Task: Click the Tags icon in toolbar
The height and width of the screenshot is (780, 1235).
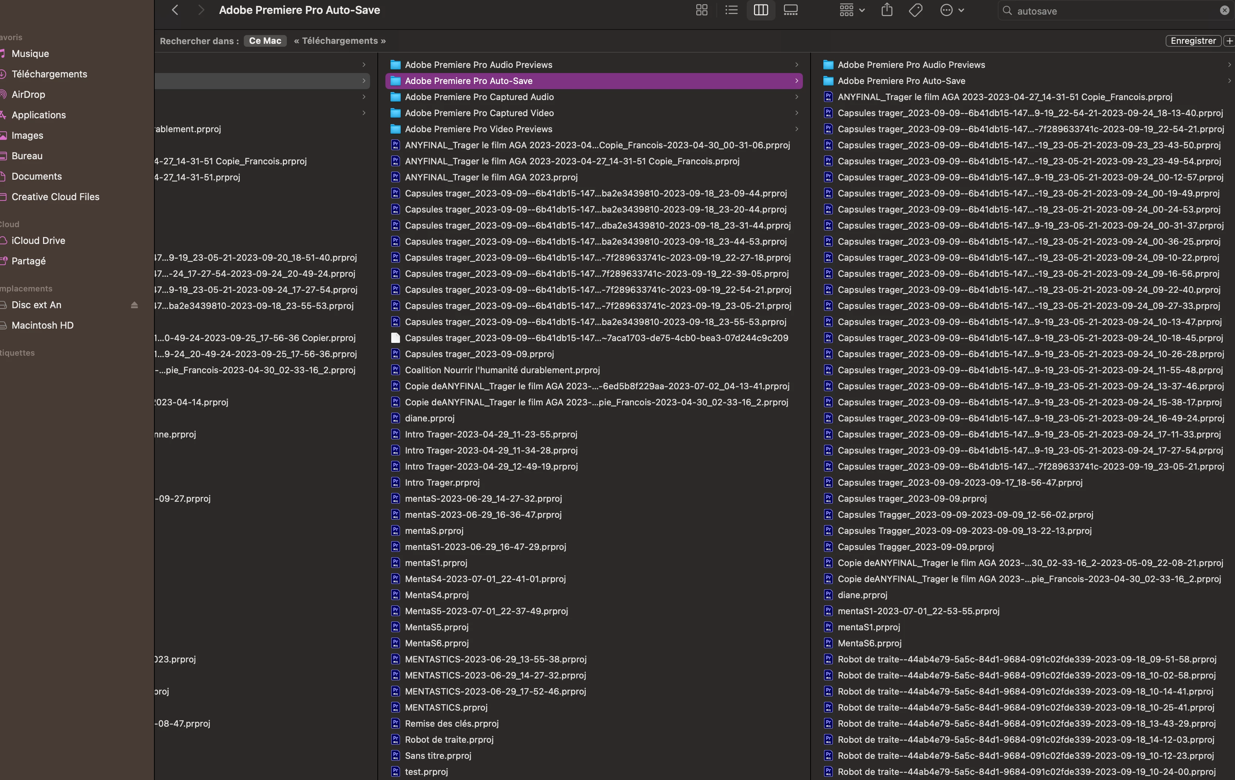Action: (x=915, y=10)
